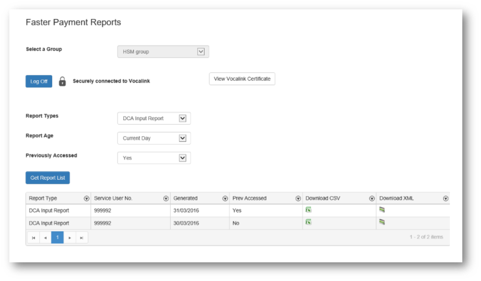This screenshot has width=481, height=281.
Task: Go to the last page of results
Action: 81,237
